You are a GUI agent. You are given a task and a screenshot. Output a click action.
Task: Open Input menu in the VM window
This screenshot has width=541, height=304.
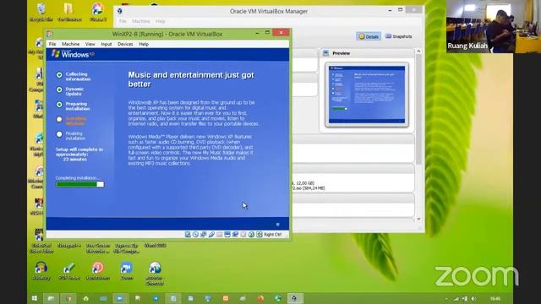(x=107, y=44)
